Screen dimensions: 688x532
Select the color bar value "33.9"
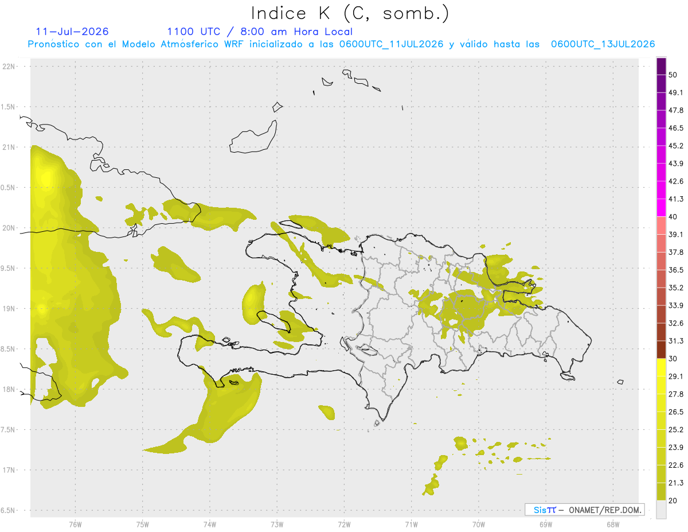(x=676, y=305)
